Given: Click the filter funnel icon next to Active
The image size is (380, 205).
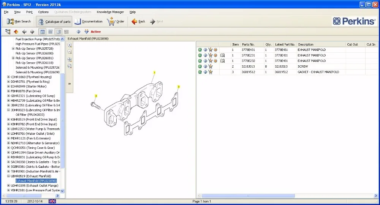Looking at the screenshot, I should click(87, 32).
